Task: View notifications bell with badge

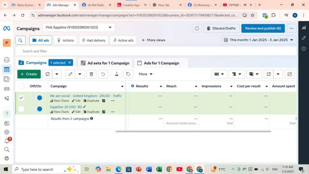Action: (x=7, y=141)
